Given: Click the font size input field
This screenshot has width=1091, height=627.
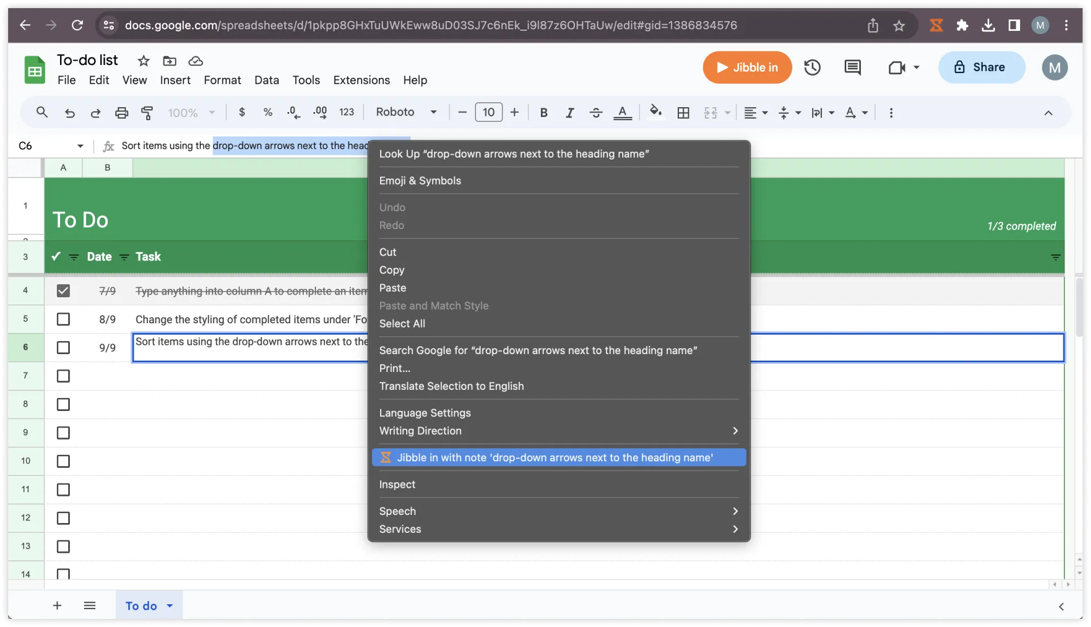Looking at the screenshot, I should click(x=488, y=112).
